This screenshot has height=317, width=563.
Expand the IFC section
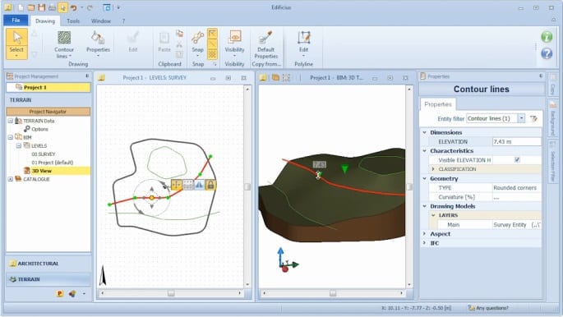click(424, 243)
